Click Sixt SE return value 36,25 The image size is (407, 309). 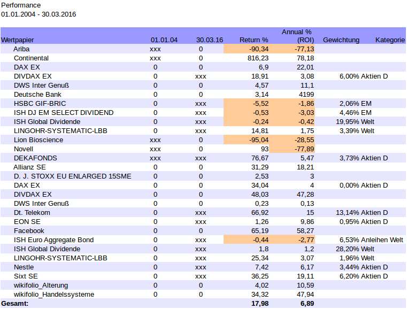pos(260,276)
